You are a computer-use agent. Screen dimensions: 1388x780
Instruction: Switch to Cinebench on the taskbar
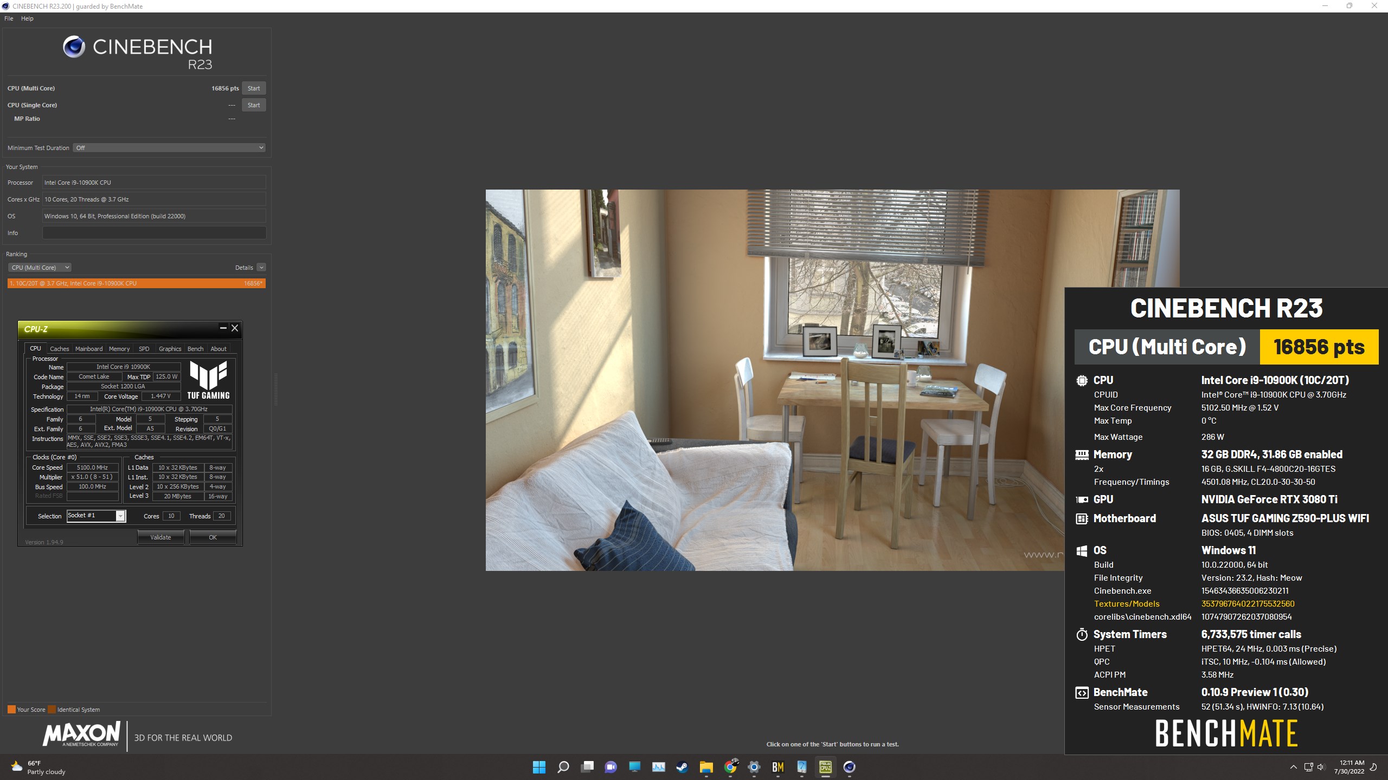(849, 767)
